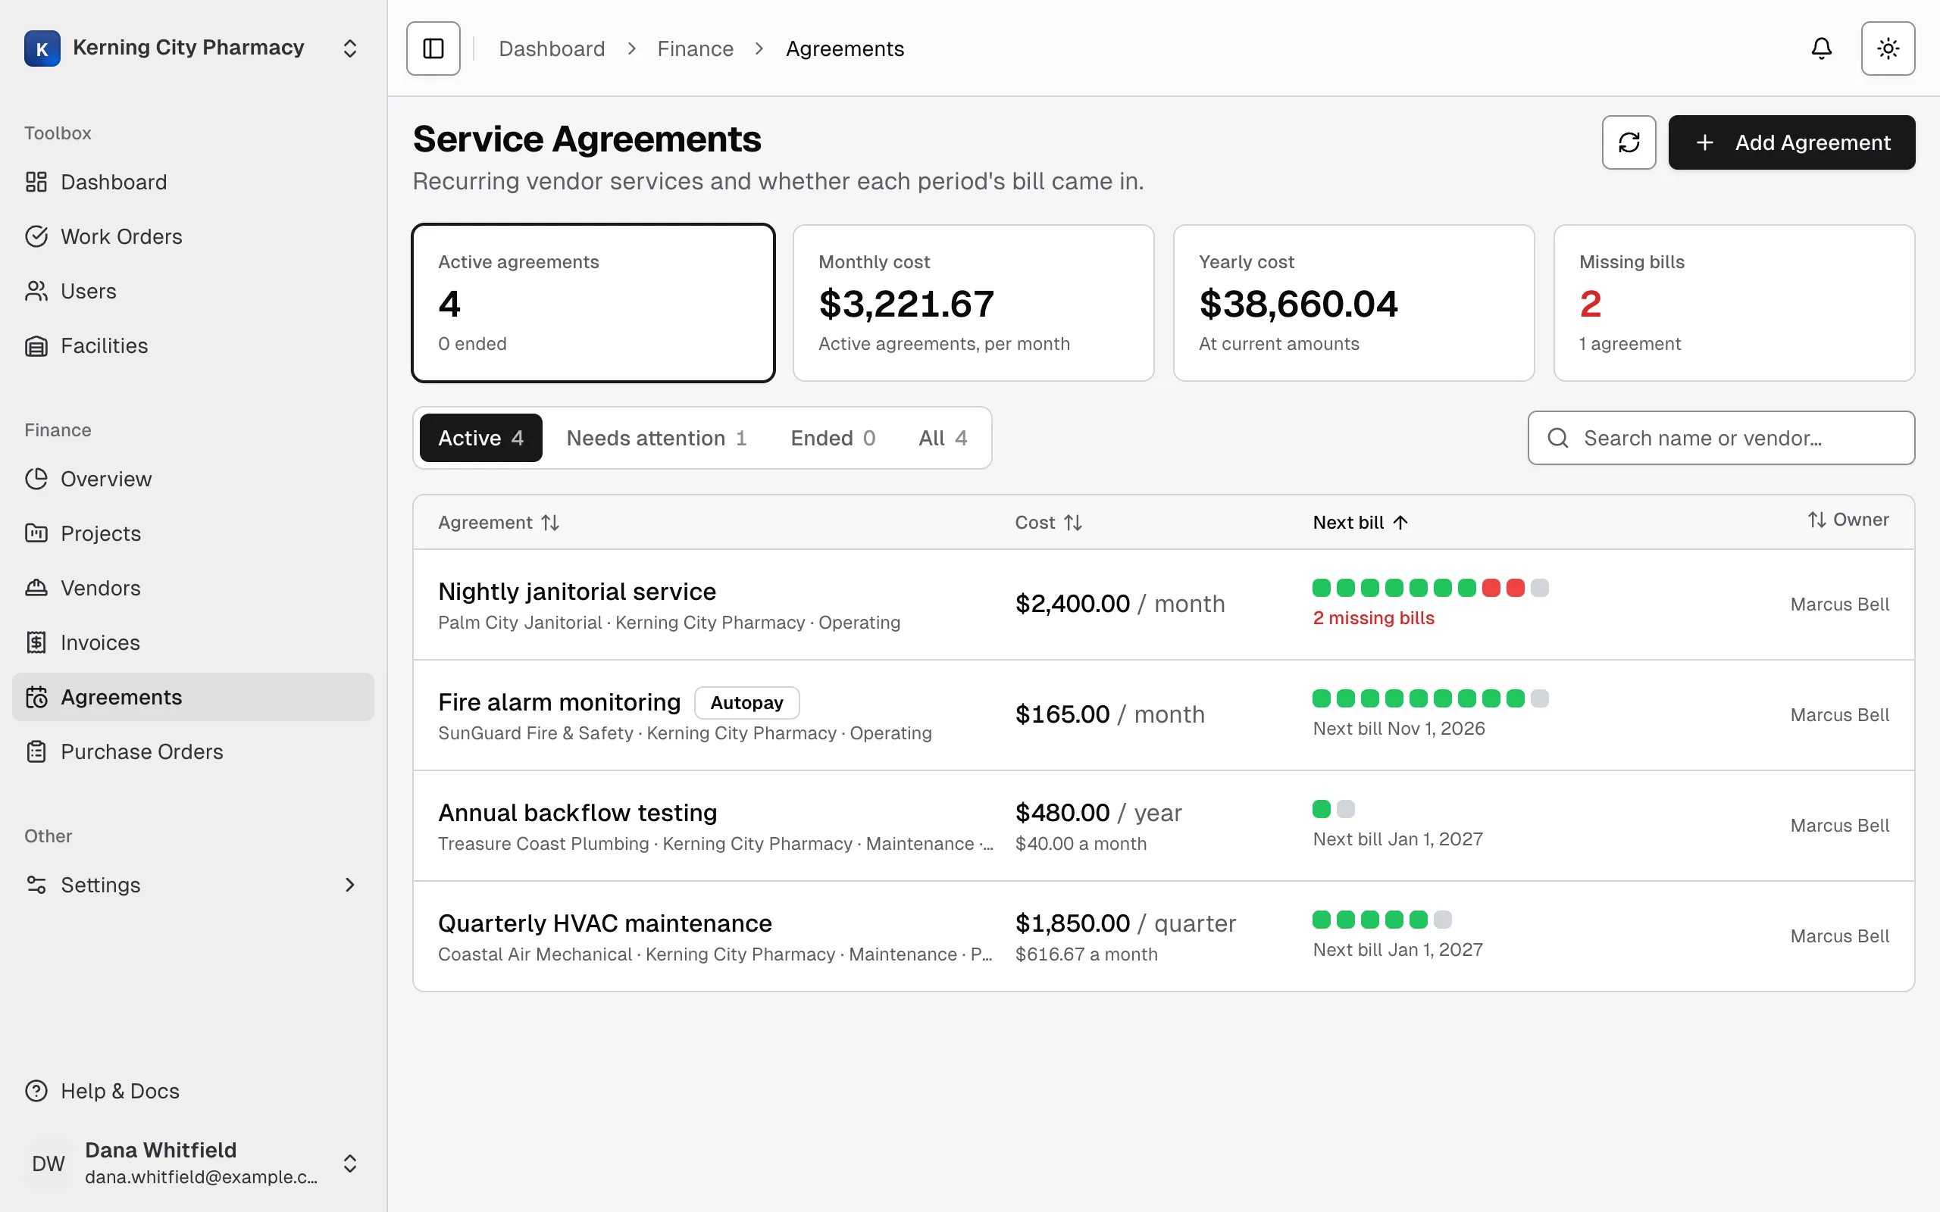Screen dimensions: 1940x1212
Task: Open Facilities from the sidebar
Action: click(192, 345)
